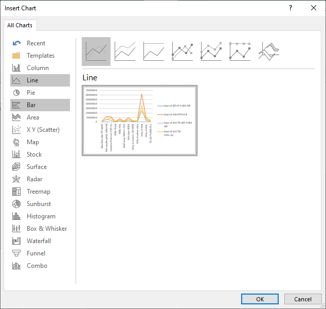Open the Recent chart category
Image resolution: width=326 pixels, height=309 pixels.
point(40,43)
